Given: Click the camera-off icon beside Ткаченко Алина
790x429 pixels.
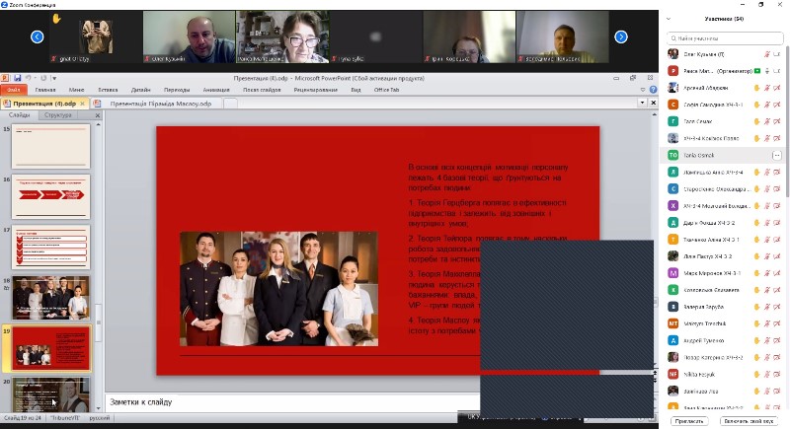Looking at the screenshot, I should coord(777,240).
